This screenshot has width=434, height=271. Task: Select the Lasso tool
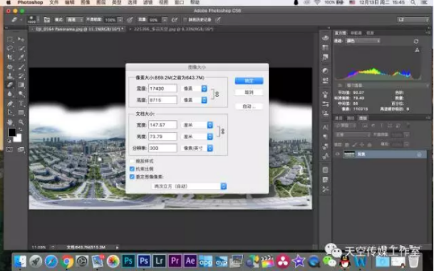pyautogui.click(x=11, y=48)
